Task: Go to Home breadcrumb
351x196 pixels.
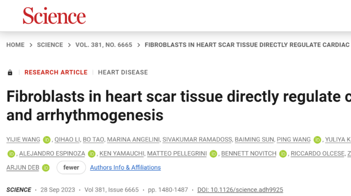Action: coord(15,45)
